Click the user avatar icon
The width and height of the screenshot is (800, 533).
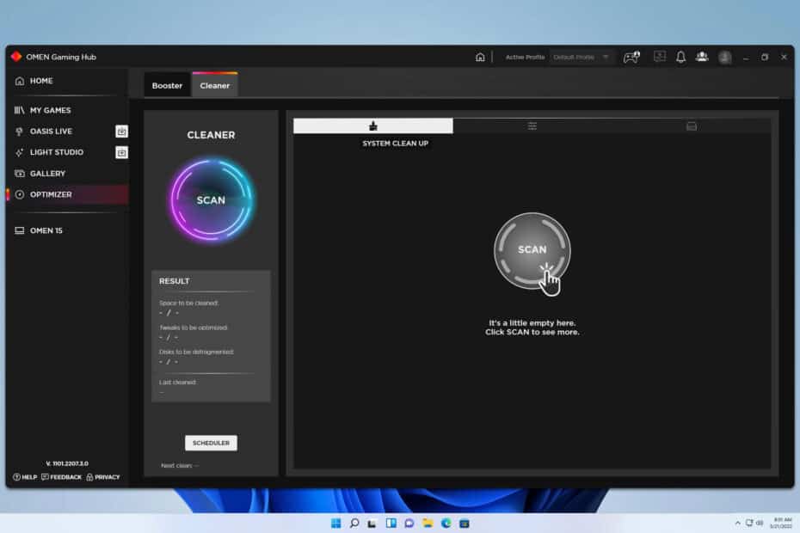tap(723, 57)
